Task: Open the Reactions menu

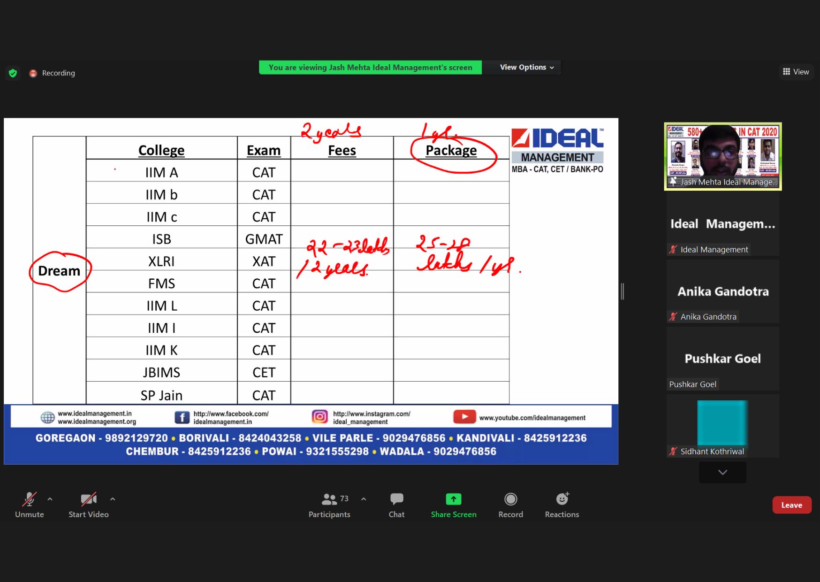Action: click(x=562, y=505)
